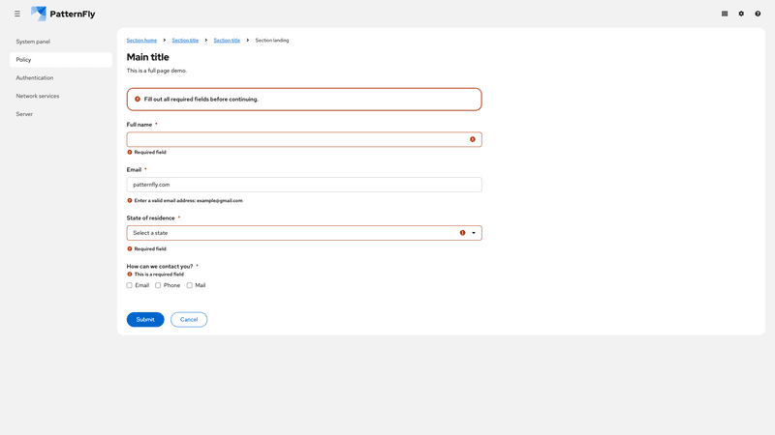Check the Email contact checkbox
This screenshot has height=435, width=775.
(130, 285)
